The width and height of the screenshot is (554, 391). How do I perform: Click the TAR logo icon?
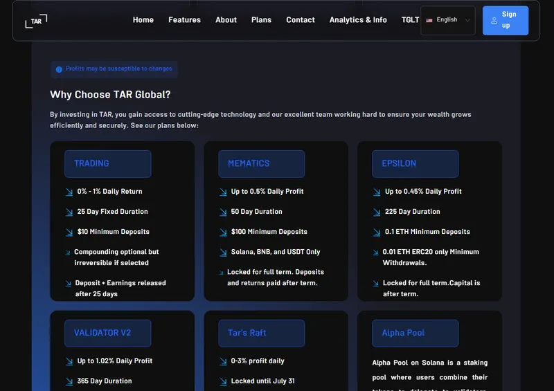[x=36, y=21]
